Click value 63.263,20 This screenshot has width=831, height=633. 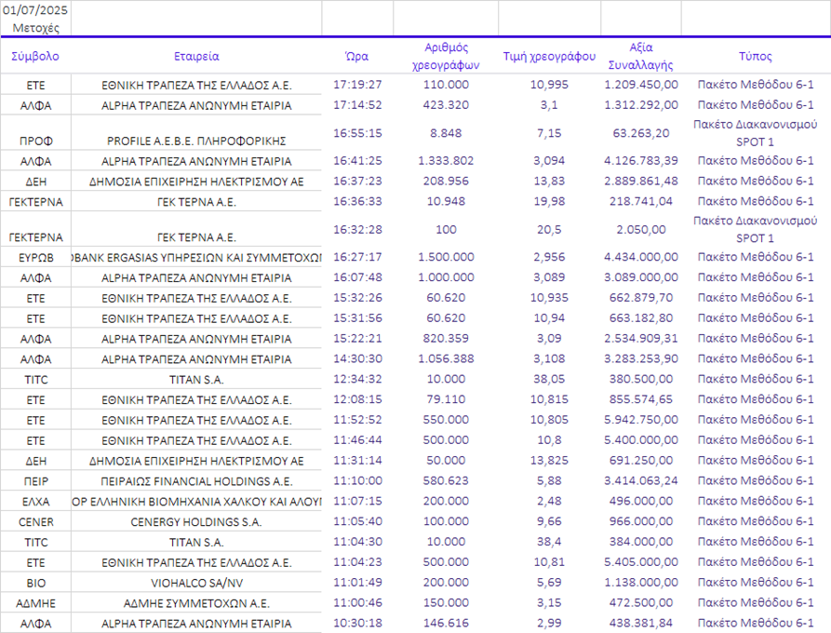point(641,133)
